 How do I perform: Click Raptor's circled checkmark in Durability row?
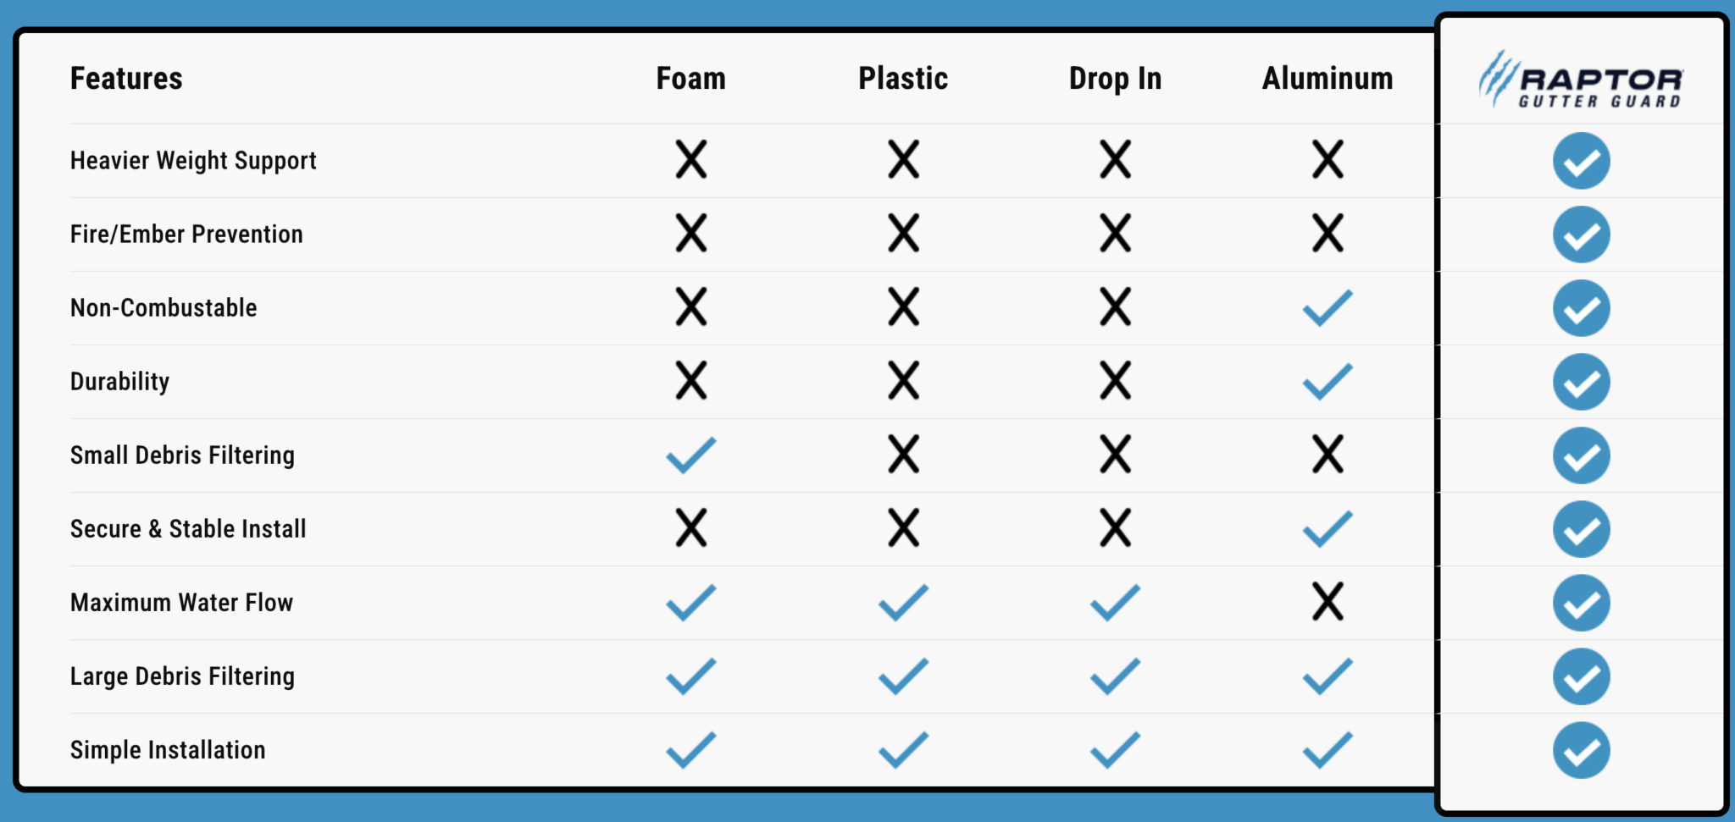coord(1581,382)
